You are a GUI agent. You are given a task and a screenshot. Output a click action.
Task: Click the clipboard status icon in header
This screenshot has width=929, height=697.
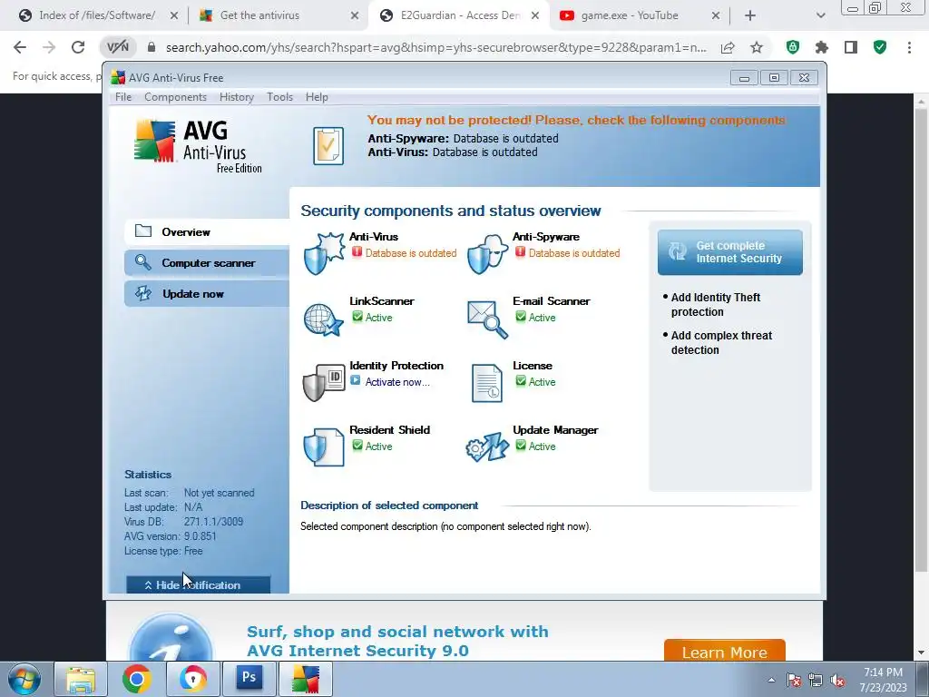click(328, 145)
